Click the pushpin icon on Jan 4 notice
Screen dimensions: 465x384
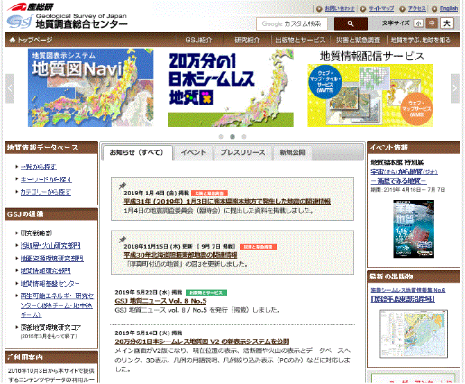click(122, 186)
